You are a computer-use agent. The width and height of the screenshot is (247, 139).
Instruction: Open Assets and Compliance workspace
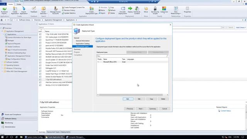pos(19,115)
